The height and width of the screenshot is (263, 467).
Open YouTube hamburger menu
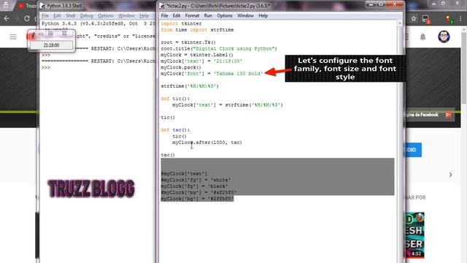coord(13,37)
